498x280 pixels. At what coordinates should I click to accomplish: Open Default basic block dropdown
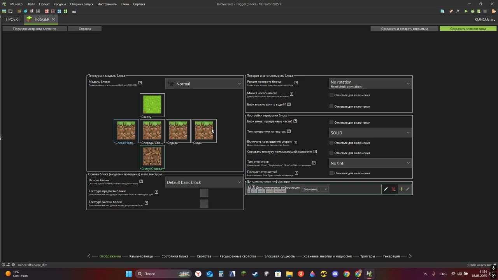coord(204,182)
